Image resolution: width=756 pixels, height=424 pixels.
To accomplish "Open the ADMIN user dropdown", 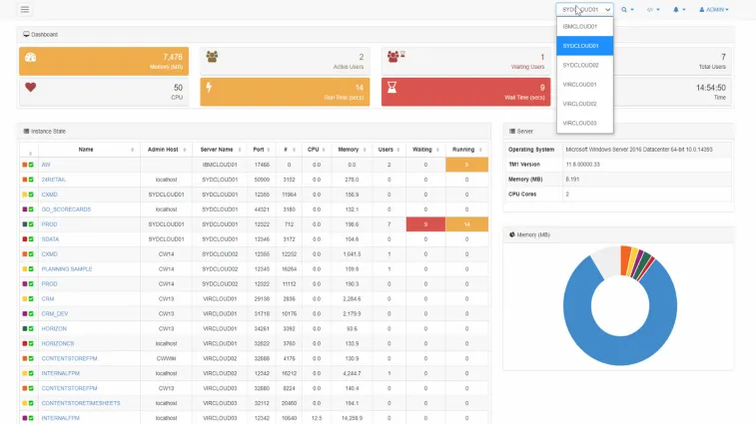I will pyautogui.click(x=714, y=10).
